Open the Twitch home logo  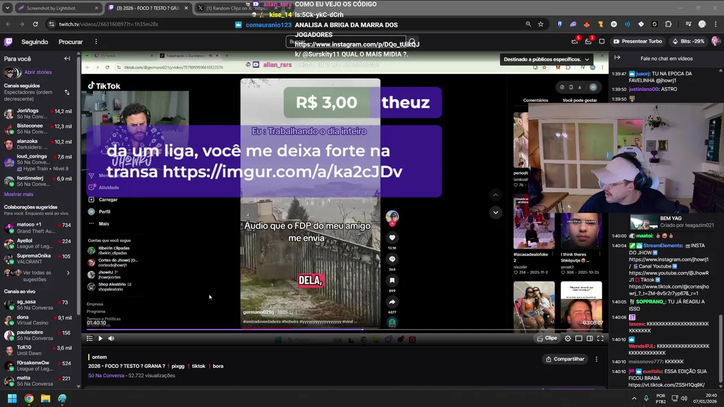click(8, 42)
